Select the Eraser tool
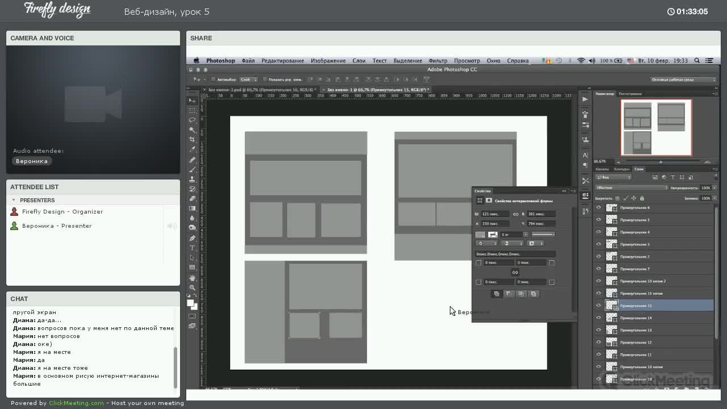727x409 pixels. coord(193,199)
